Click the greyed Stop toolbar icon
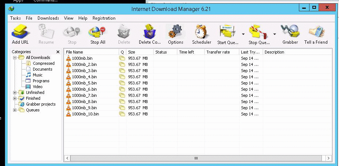Screen dimensions: 339x166 [72, 32]
